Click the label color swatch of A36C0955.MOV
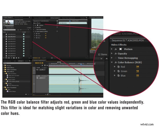This screenshot has height=127, width=159. pos(24,37)
